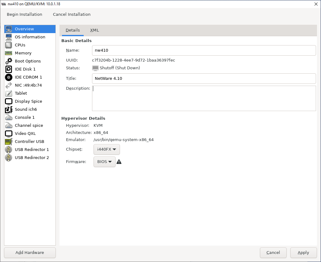Screen dimensions: 321x262
Task: Select the Controller USB row label
Action: pos(29,142)
